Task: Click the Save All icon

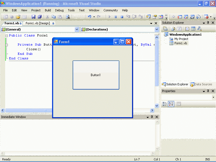Action: click(40, 17)
